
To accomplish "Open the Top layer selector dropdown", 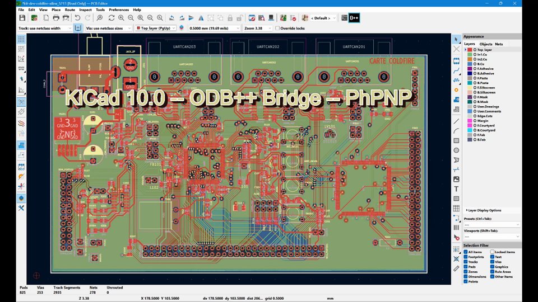I will click(156, 28).
